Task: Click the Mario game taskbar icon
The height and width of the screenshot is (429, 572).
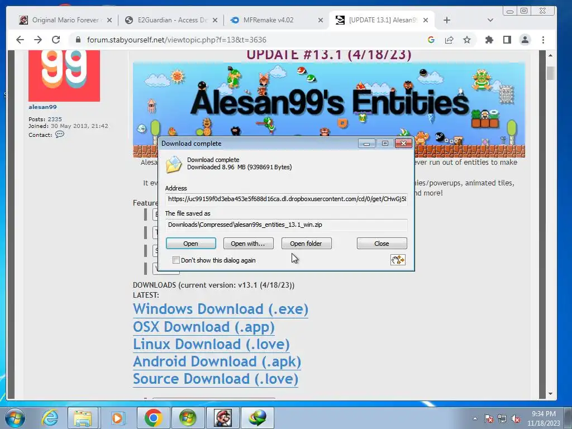Action: click(x=222, y=418)
